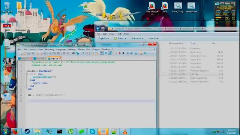
Task: Toggle Show Indent Guide icon
Action: (110, 53)
